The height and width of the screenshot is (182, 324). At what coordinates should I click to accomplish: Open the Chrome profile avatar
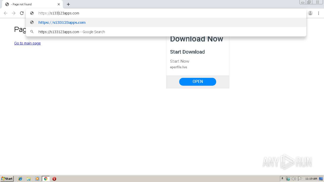coord(310,13)
